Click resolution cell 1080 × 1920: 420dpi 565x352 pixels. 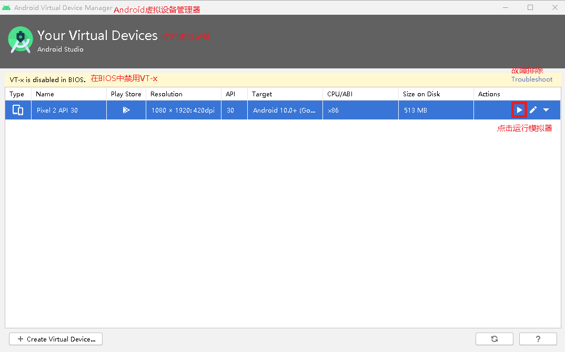pyautogui.click(x=184, y=110)
